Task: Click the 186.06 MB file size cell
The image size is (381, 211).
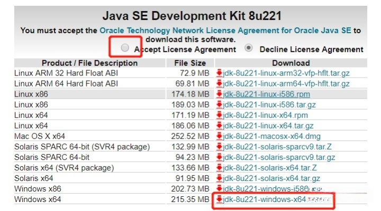Action: coord(190,126)
